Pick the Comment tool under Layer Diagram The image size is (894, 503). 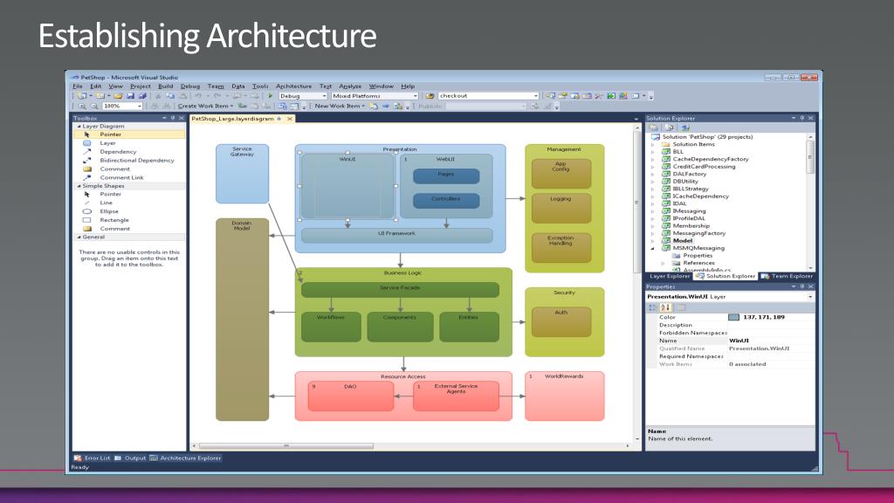tap(129, 169)
